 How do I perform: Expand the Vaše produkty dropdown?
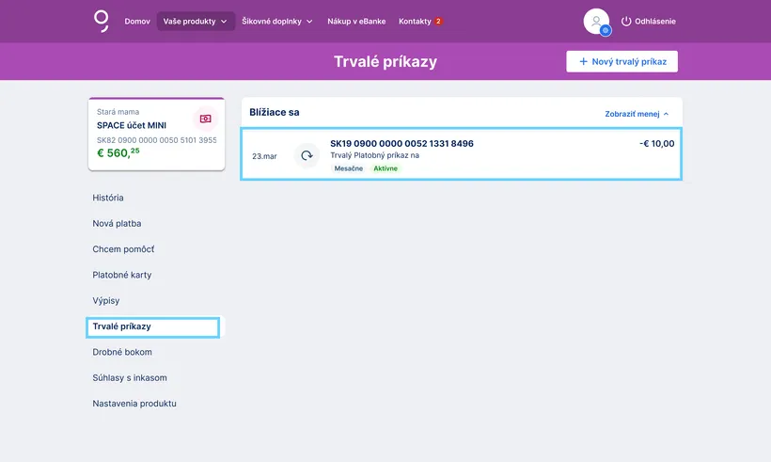[x=196, y=21]
